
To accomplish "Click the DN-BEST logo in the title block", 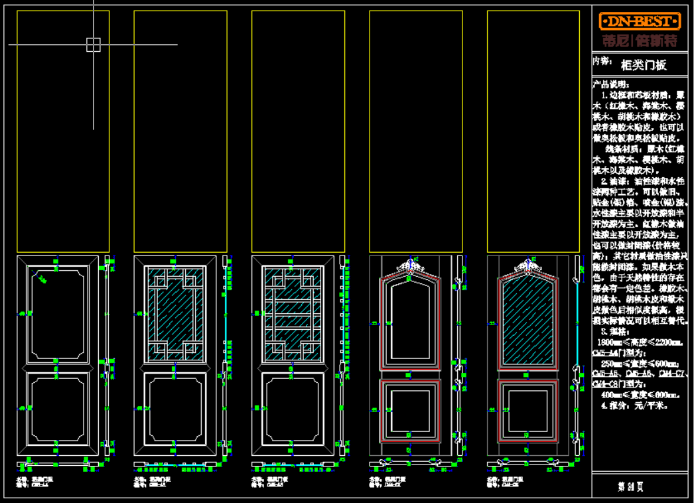I will pos(640,22).
